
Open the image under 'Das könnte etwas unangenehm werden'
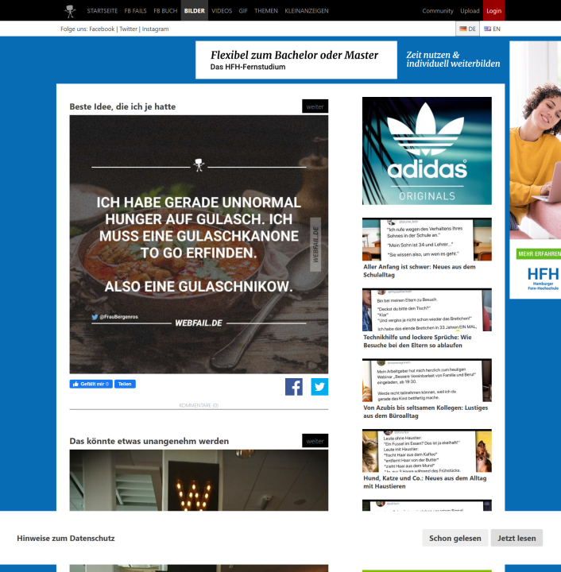(199, 480)
